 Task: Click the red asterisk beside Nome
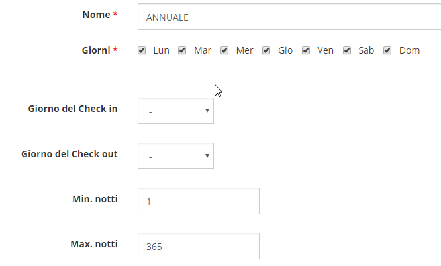pyautogui.click(x=115, y=15)
